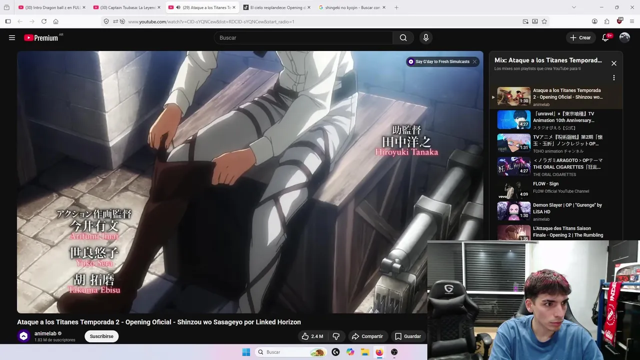Image resolution: width=640 pixels, height=360 pixels.
Task: Play Demon Slayer Gurenge by LiSA
Action: point(555,211)
